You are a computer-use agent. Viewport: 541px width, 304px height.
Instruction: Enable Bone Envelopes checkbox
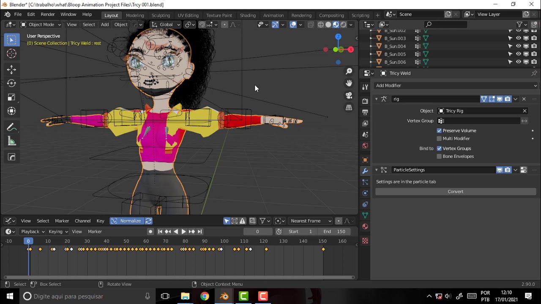click(x=439, y=156)
